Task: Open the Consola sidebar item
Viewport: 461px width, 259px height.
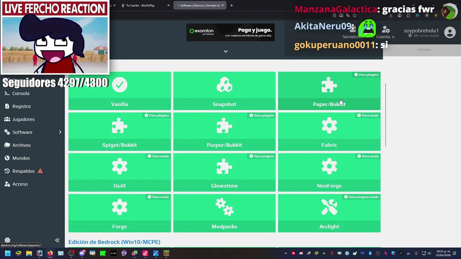Action: tap(32, 93)
